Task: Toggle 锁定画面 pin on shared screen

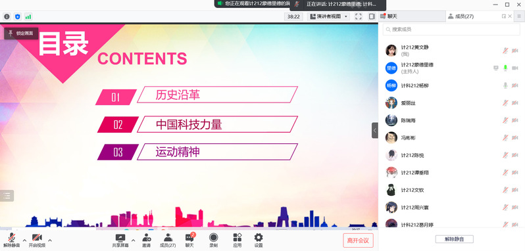Action: (21, 34)
